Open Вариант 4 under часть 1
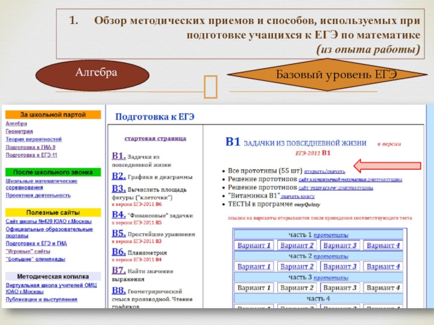 tap(383, 245)
